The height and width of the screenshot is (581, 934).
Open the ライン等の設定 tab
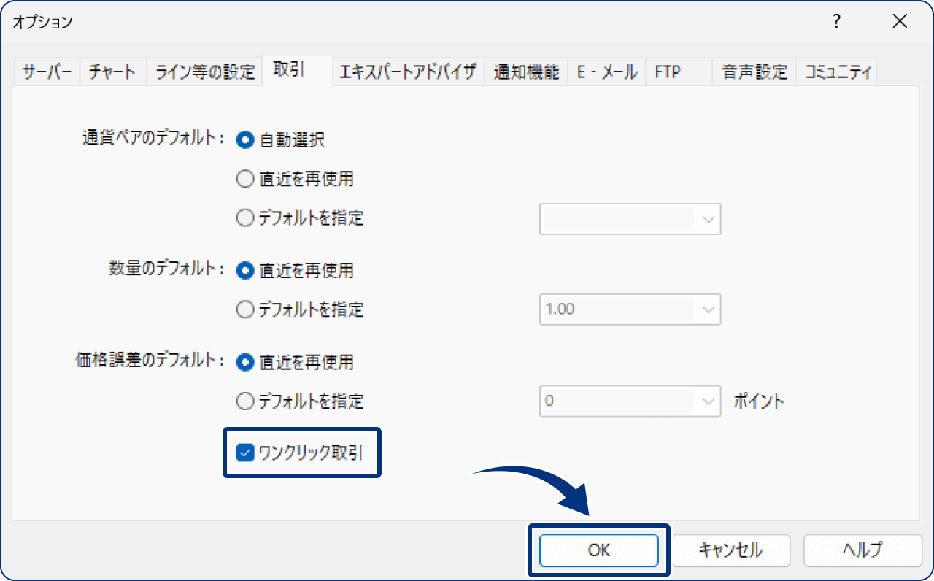204,71
